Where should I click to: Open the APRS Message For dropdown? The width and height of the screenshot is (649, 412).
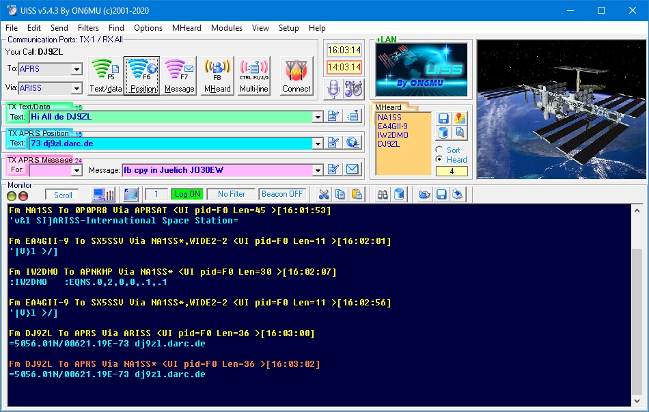coord(77,170)
